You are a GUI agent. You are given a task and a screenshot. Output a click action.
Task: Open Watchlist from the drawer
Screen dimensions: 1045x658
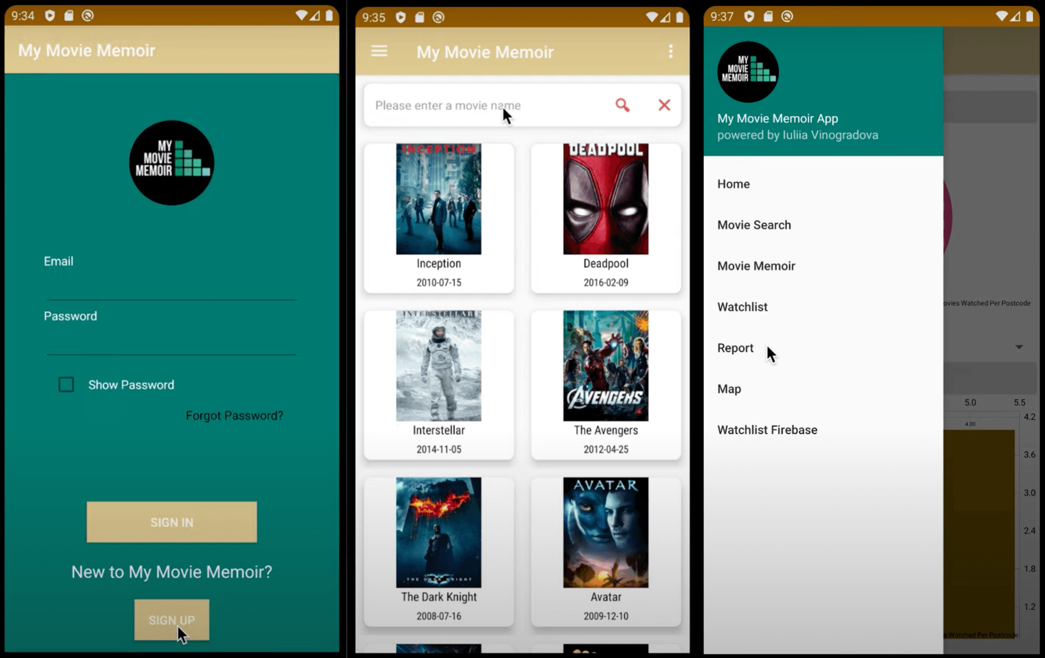coord(823,307)
